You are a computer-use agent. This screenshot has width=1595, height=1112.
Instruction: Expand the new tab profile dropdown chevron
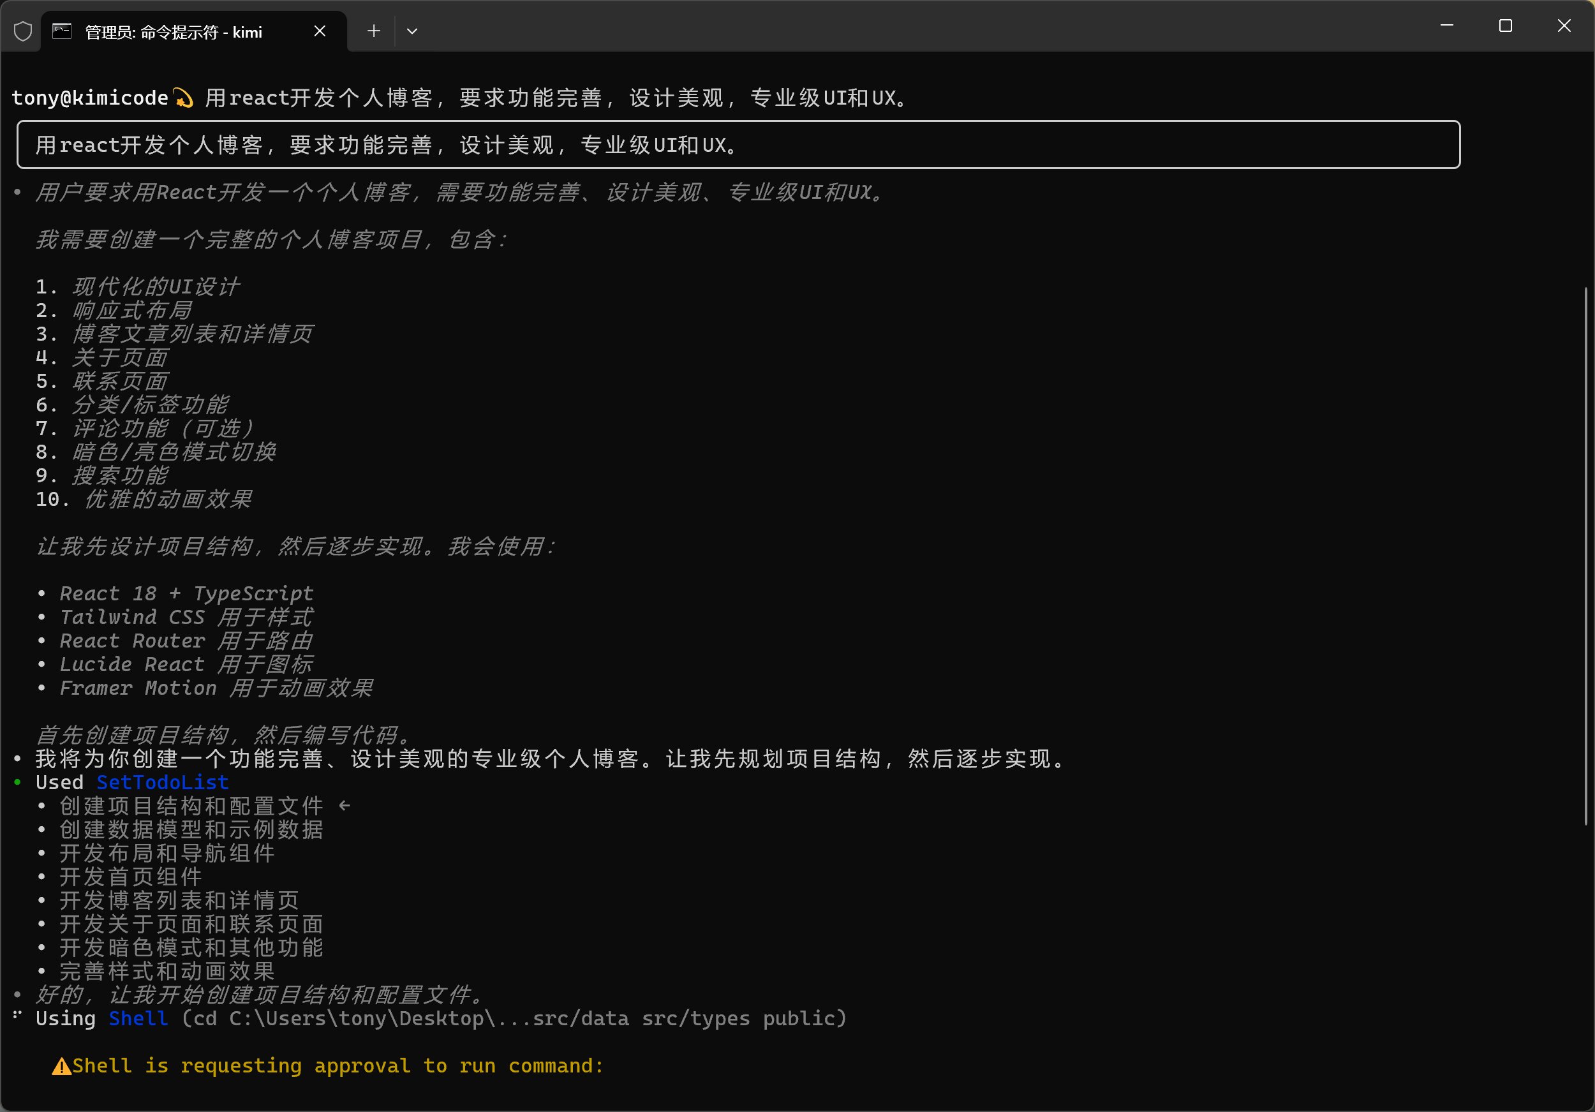tap(412, 31)
